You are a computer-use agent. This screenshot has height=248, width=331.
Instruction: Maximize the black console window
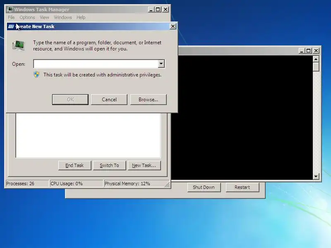click(309, 51)
